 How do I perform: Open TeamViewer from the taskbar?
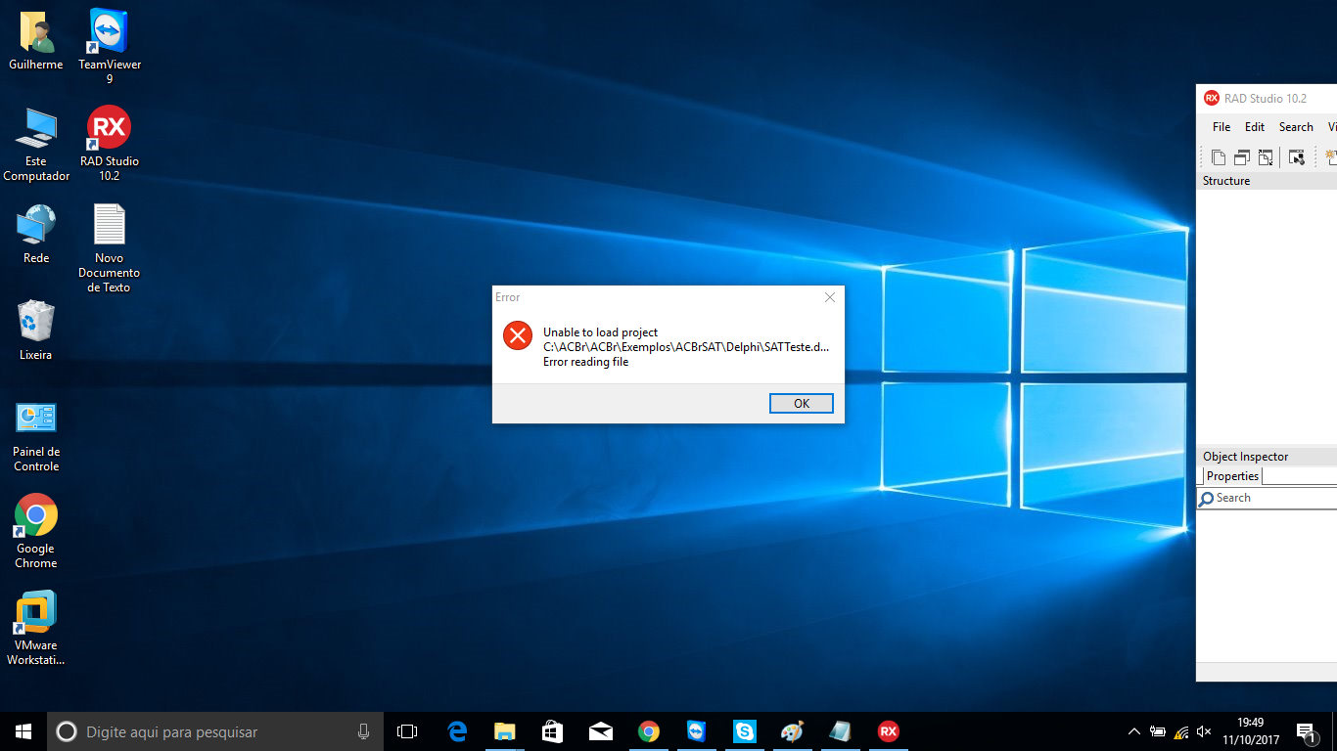(x=696, y=731)
